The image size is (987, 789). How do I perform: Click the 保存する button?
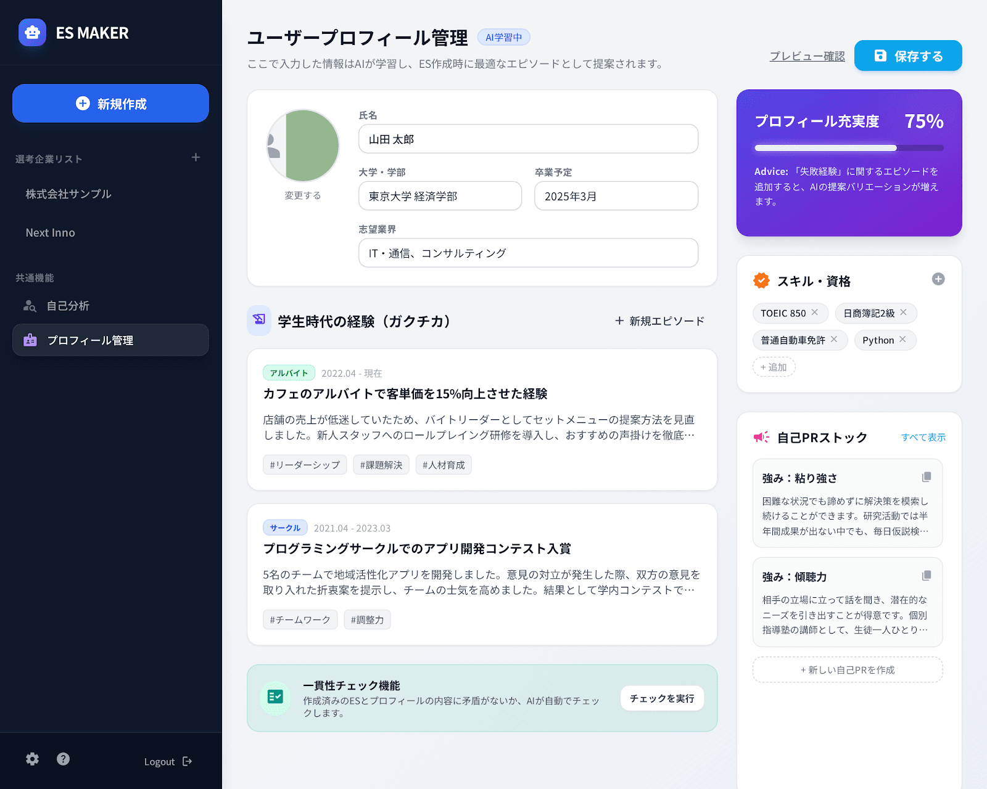[907, 55]
